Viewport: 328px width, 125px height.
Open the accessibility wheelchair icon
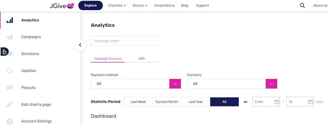[4, 52]
